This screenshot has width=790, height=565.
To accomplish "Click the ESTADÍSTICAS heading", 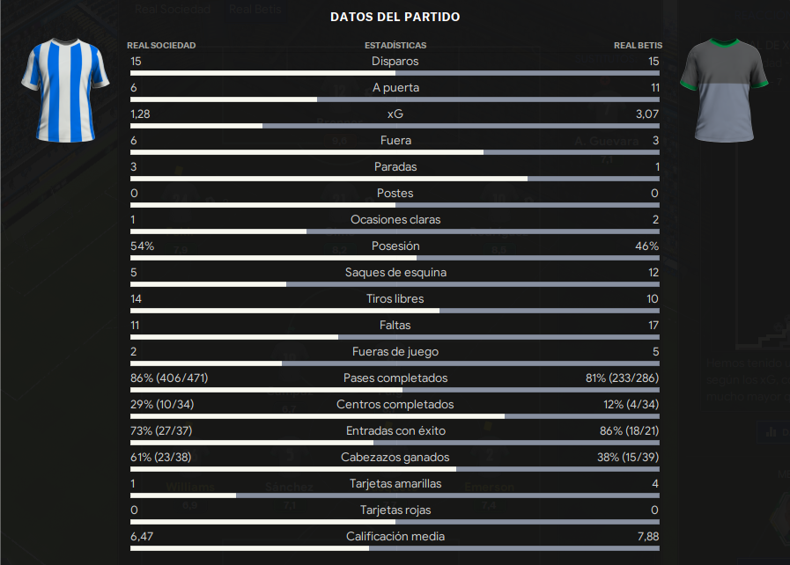I will point(395,45).
